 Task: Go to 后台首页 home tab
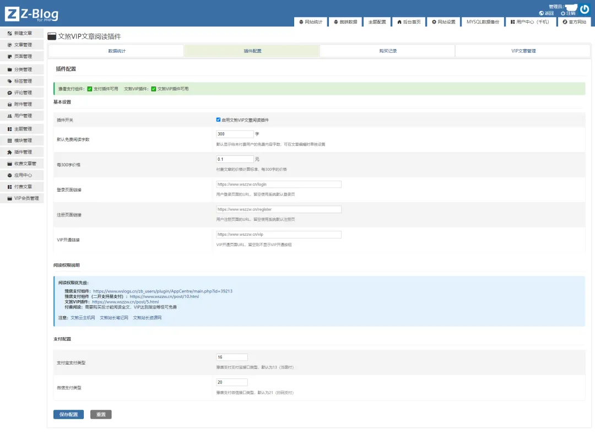[409, 22]
